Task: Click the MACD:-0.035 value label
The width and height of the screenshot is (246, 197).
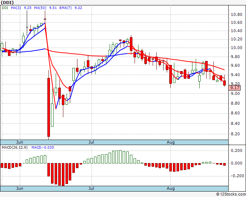Action: click(x=43, y=148)
